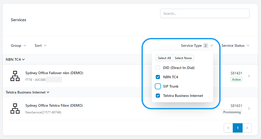This screenshot has width=261, height=139.
Task: Click the FTTB - AVC000 subtitle text
Action: pyautogui.click(x=36, y=80)
